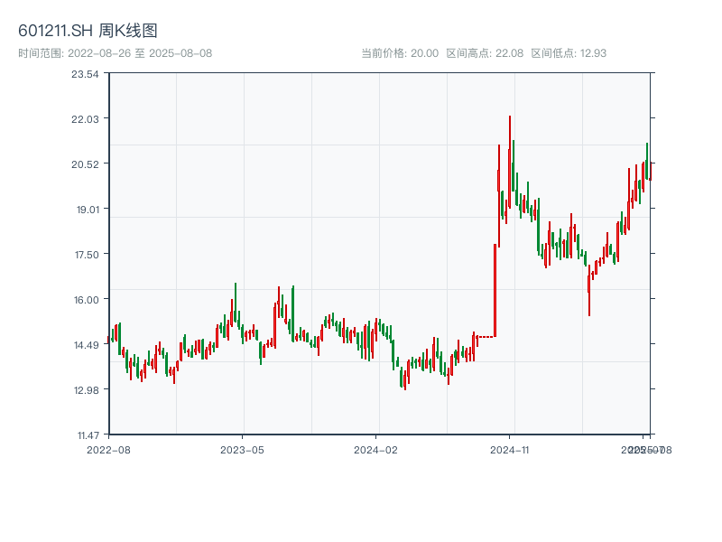Click the last candlestick at the chart's right edge

point(650,171)
